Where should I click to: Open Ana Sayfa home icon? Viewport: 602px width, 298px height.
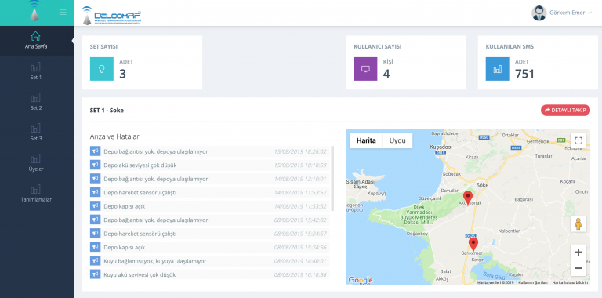[35, 36]
